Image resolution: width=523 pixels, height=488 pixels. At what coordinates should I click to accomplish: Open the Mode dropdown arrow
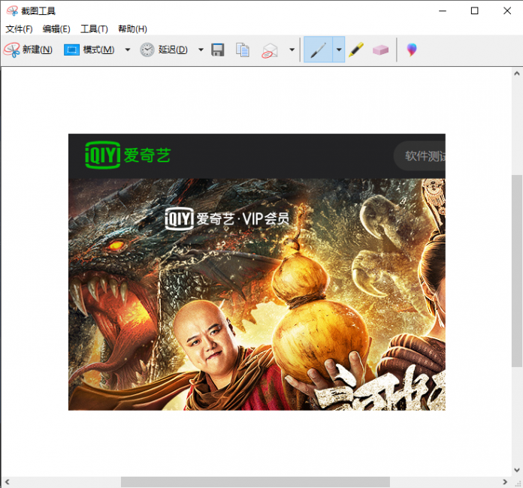click(128, 50)
